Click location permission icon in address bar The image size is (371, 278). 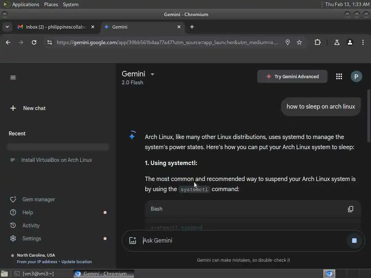click(x=287, y=42)
